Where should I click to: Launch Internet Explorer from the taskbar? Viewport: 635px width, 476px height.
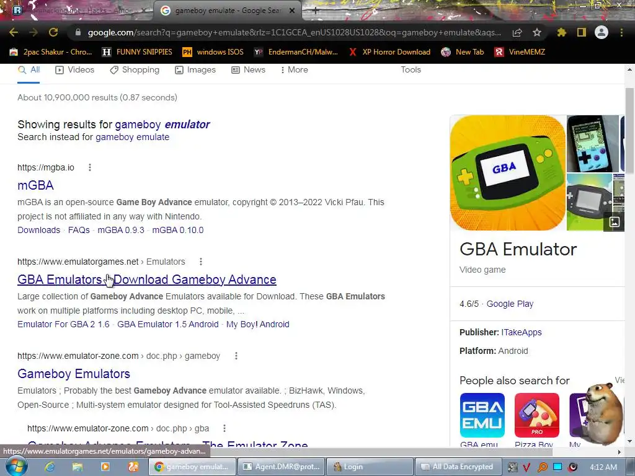[50, 467]
